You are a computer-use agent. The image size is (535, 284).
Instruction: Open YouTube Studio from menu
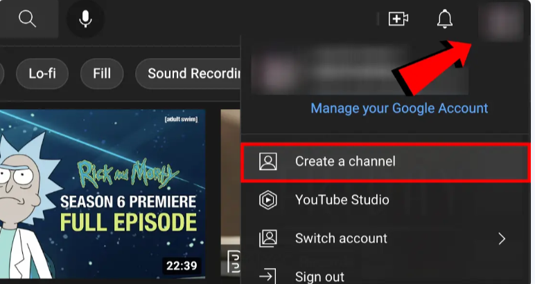[385, 200]
